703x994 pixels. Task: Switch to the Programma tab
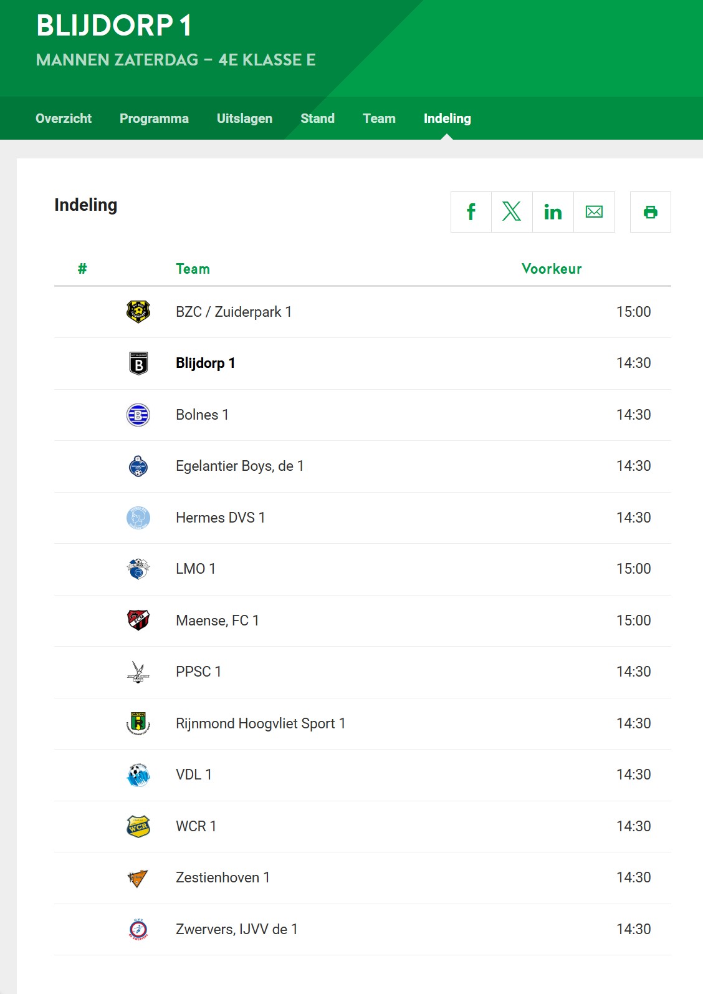pos(154,118)
